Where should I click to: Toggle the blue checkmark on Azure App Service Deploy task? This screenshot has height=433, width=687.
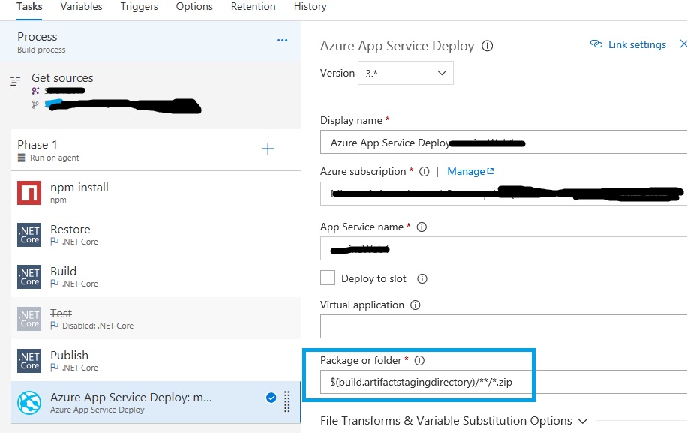click(x=271, y=398)
